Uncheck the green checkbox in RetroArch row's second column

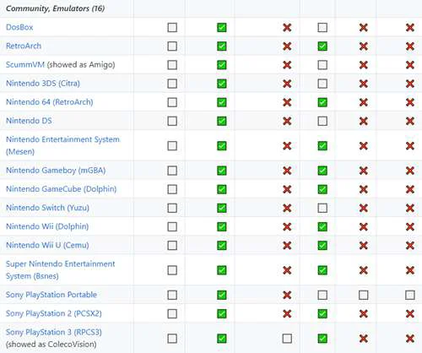(x=222, y=46)
